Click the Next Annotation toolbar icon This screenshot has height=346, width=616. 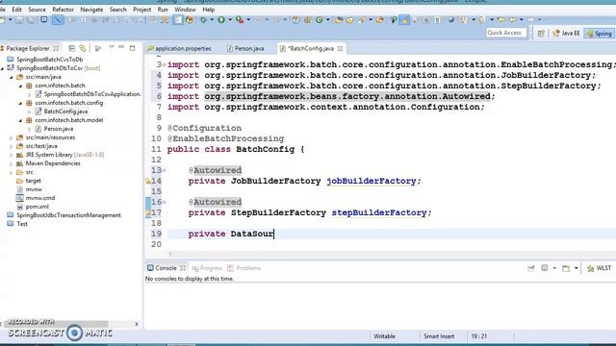(x=464, y=19)
